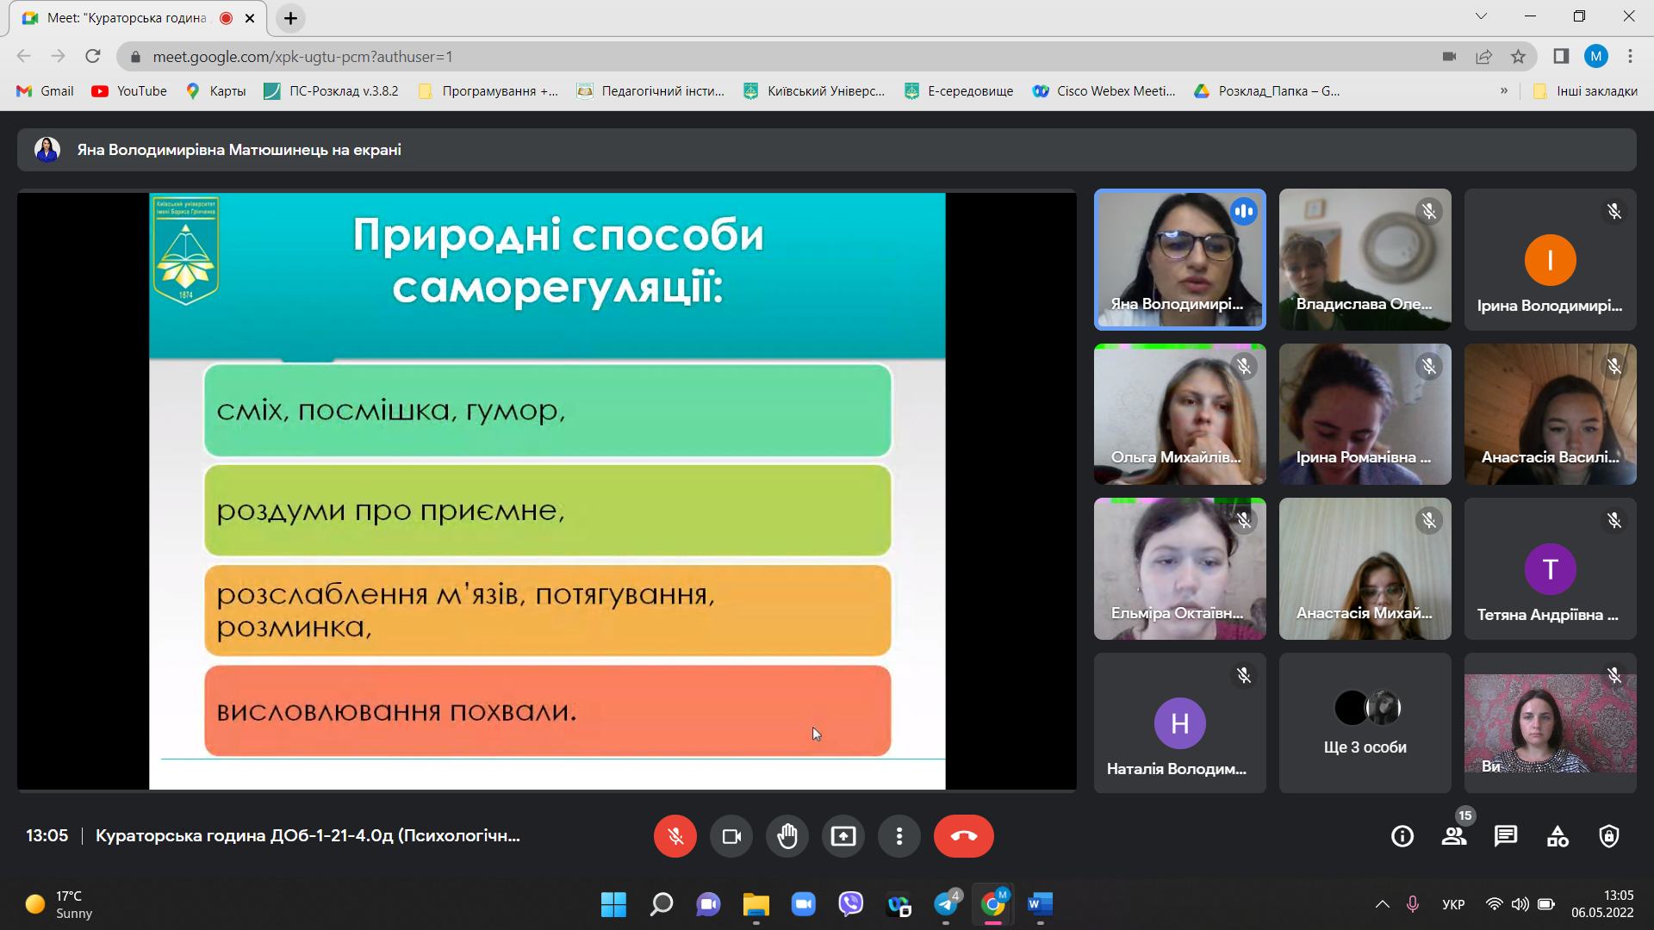Open chat with everyone panel
The width and height of the screenshot is (1654, 930).
[1505, 836]
